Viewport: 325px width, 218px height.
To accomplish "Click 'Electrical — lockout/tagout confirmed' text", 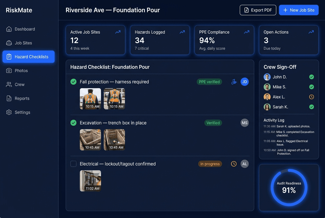I will tap(118, 164).
